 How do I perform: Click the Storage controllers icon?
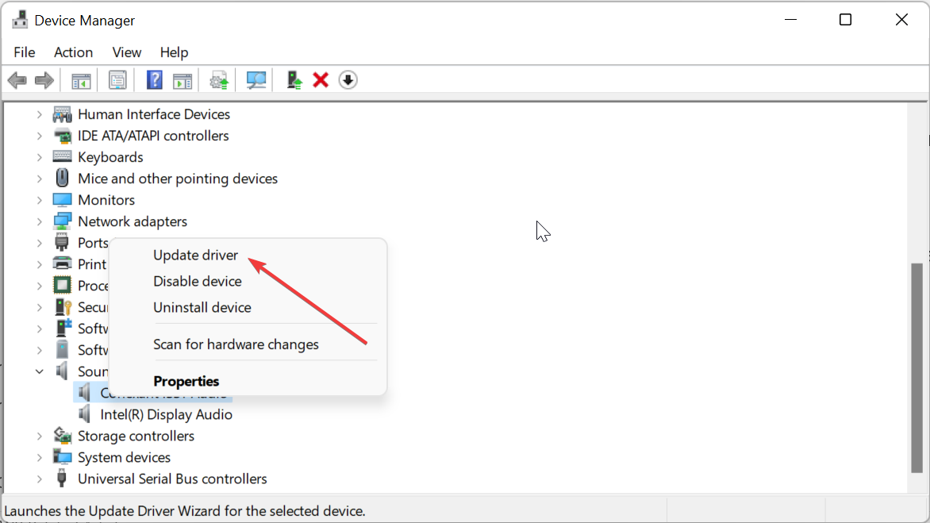click(62, 436)
